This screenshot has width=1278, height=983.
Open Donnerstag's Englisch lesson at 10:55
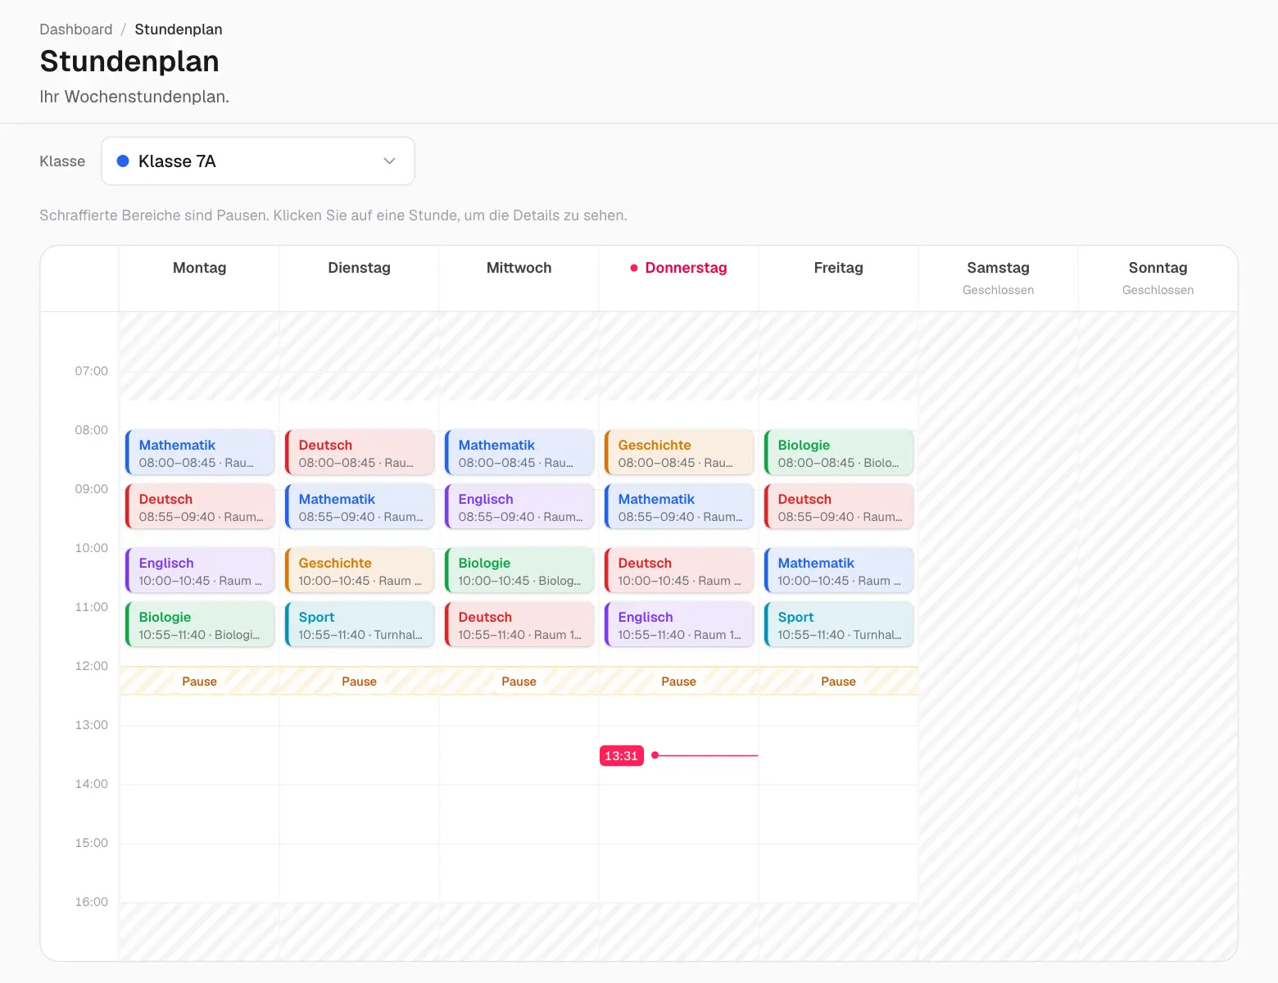tap(679, 624)
